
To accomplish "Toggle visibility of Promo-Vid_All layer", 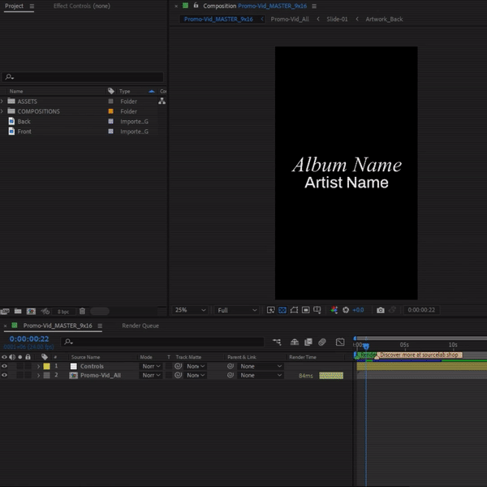I will [x=5, y=376].
